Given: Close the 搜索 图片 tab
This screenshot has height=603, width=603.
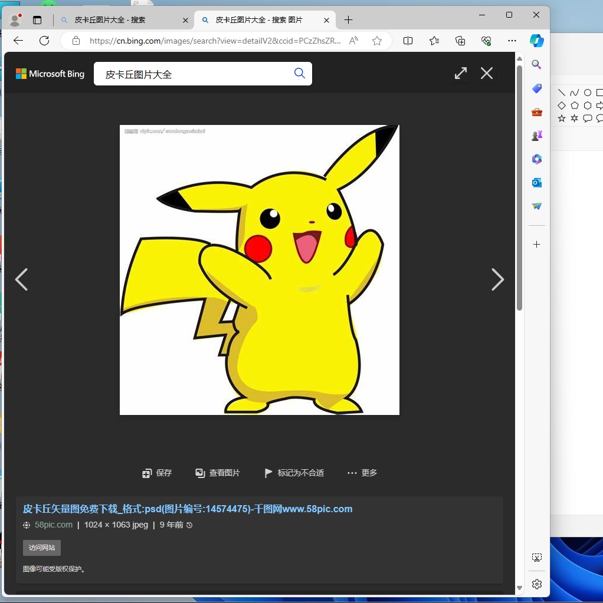Looking at the screenshot, I should pyautogui.click(x=326, y=20).
